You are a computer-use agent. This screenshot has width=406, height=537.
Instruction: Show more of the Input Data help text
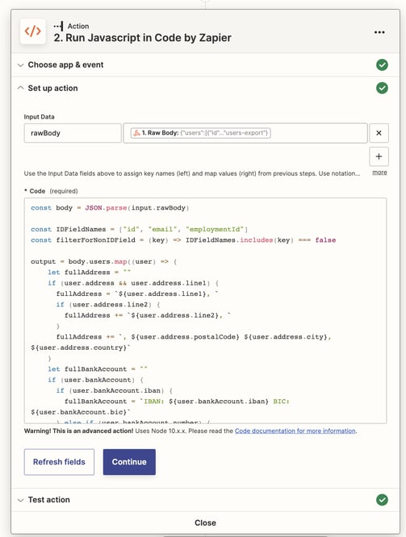pos(379,173)
